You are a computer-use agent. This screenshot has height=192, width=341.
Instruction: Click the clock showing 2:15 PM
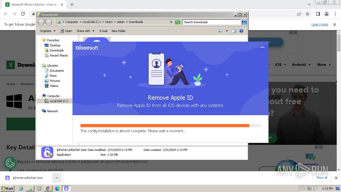pyautogui.click(x=327, y=189)
